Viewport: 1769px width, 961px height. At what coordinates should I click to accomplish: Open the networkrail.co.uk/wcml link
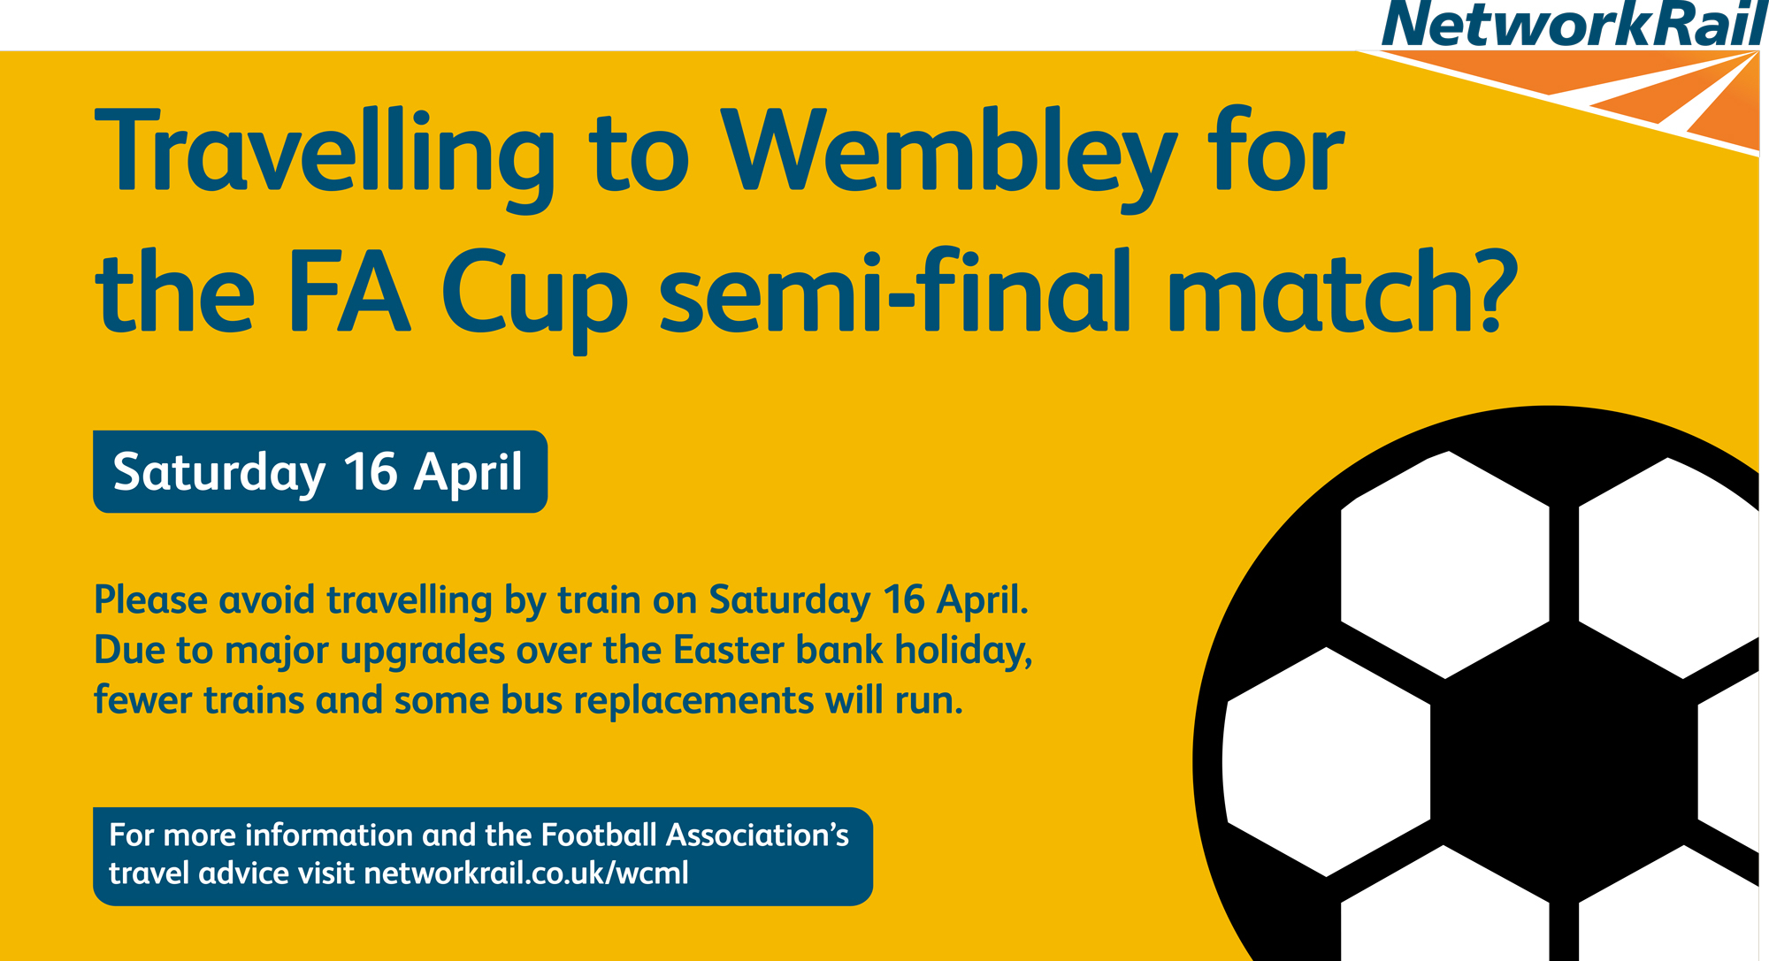click(525, 873)
